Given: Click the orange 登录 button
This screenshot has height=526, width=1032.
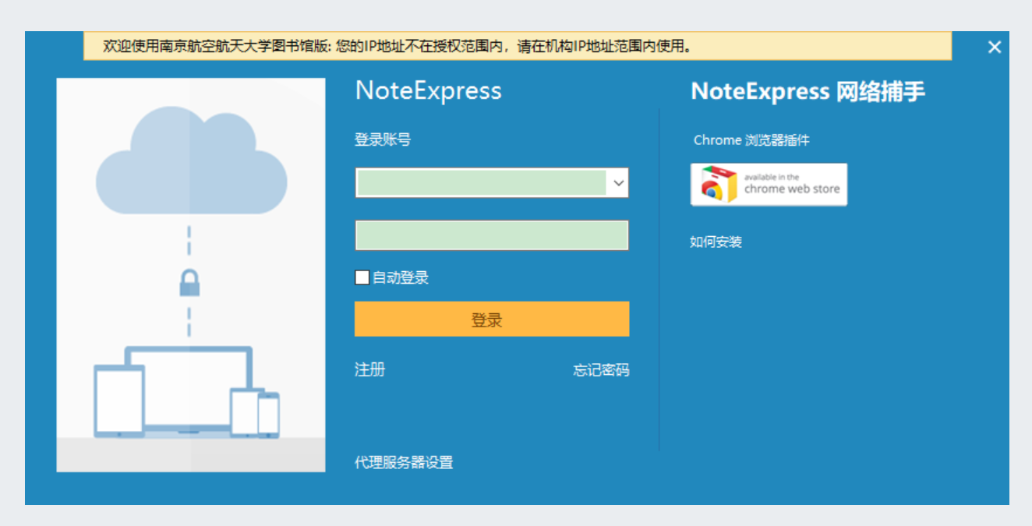Looking at the screenshot, I should click(x=492, y=319).
